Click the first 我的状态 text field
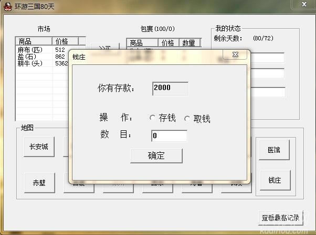This screenshot has width=316, height=235. click(x=267, y=58)
